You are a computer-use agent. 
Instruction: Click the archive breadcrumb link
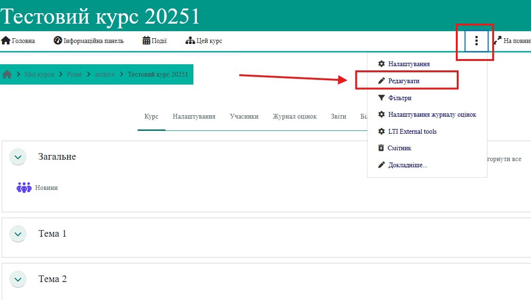pos(104,74)
